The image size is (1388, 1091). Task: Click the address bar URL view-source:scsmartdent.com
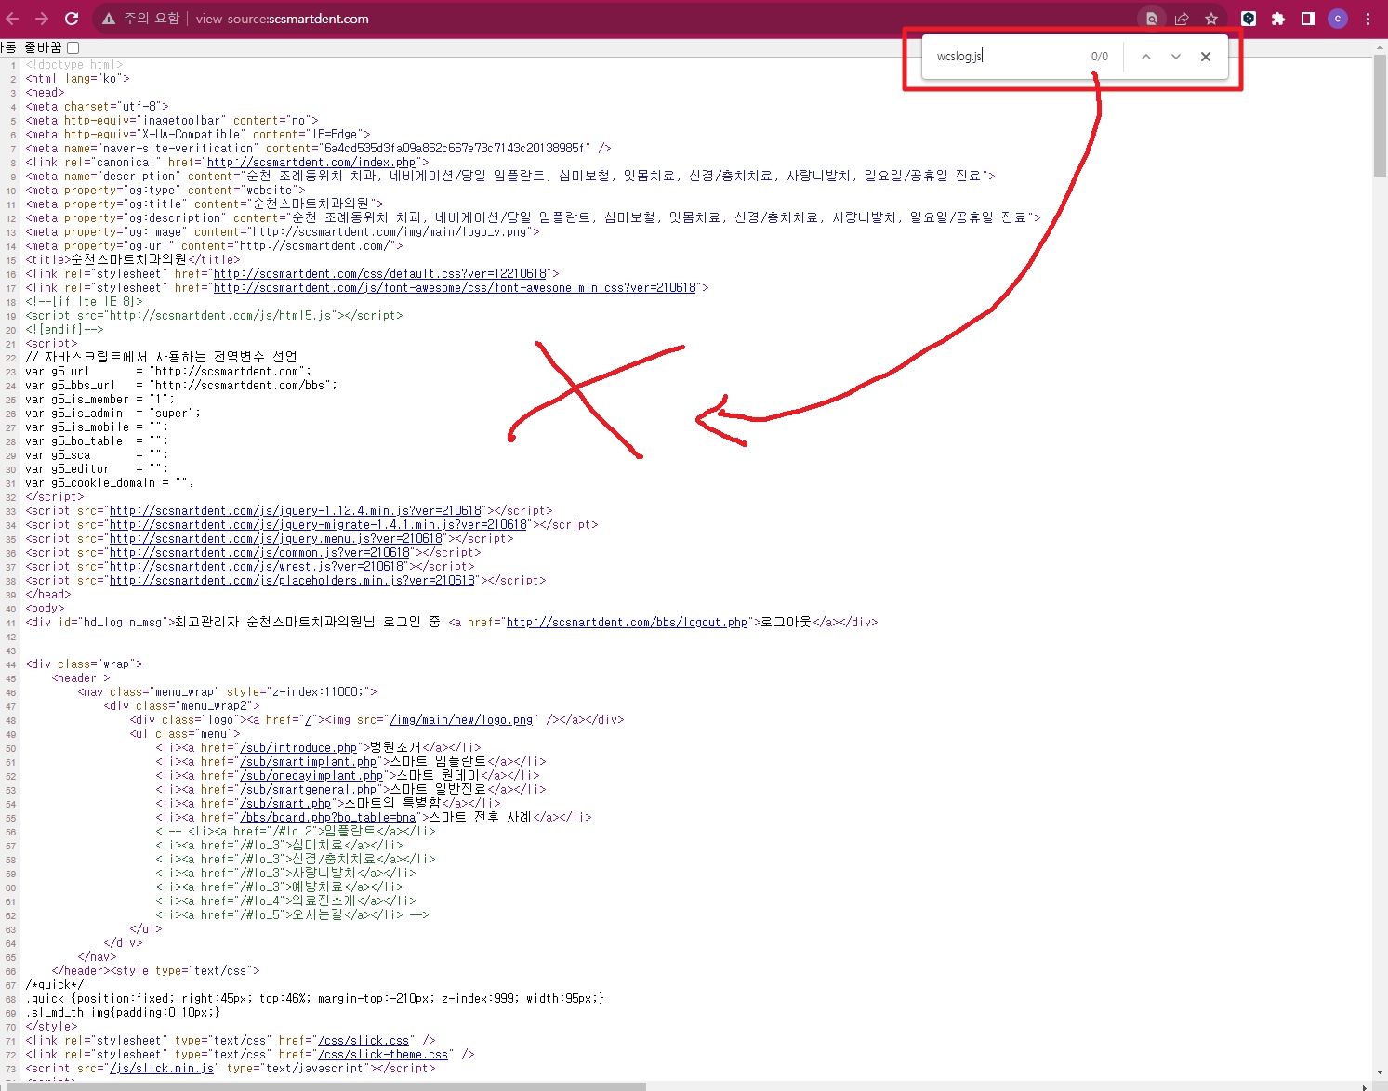tap(282, 19)
